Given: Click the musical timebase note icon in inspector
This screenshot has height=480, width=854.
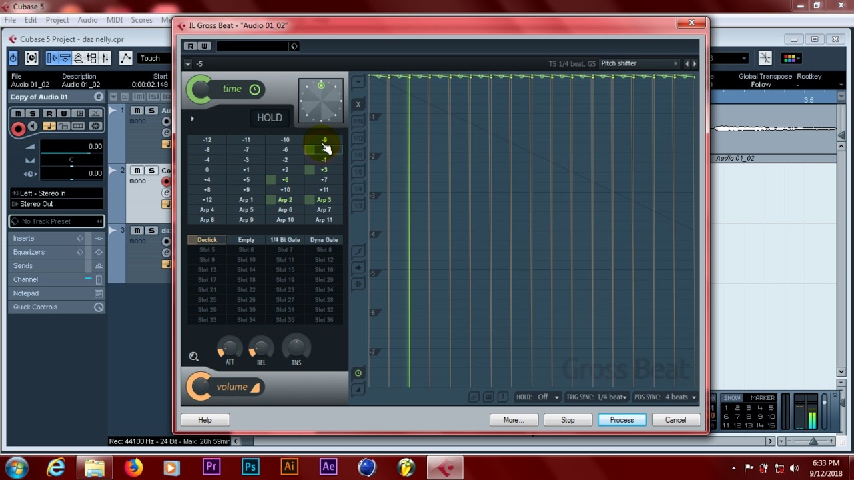Looking at the screenshot, I should 49,127.
